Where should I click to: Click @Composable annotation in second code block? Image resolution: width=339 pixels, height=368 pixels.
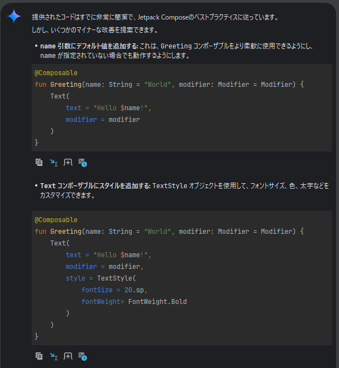56,220
